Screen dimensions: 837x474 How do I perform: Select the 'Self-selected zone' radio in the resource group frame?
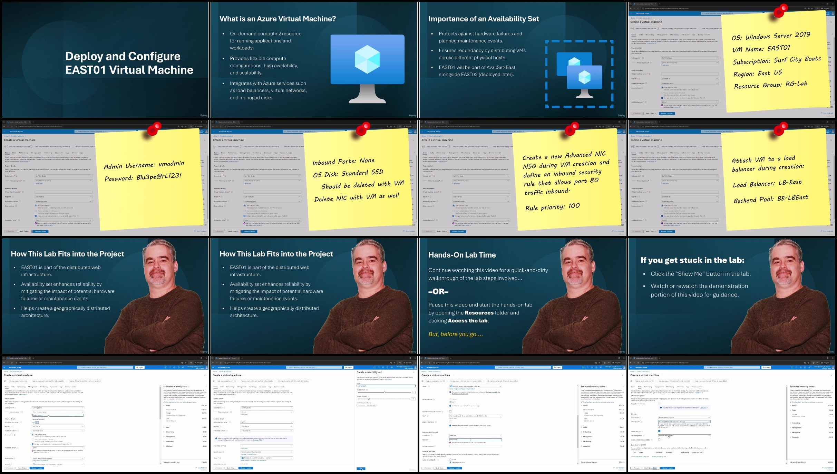coord(33,435)
